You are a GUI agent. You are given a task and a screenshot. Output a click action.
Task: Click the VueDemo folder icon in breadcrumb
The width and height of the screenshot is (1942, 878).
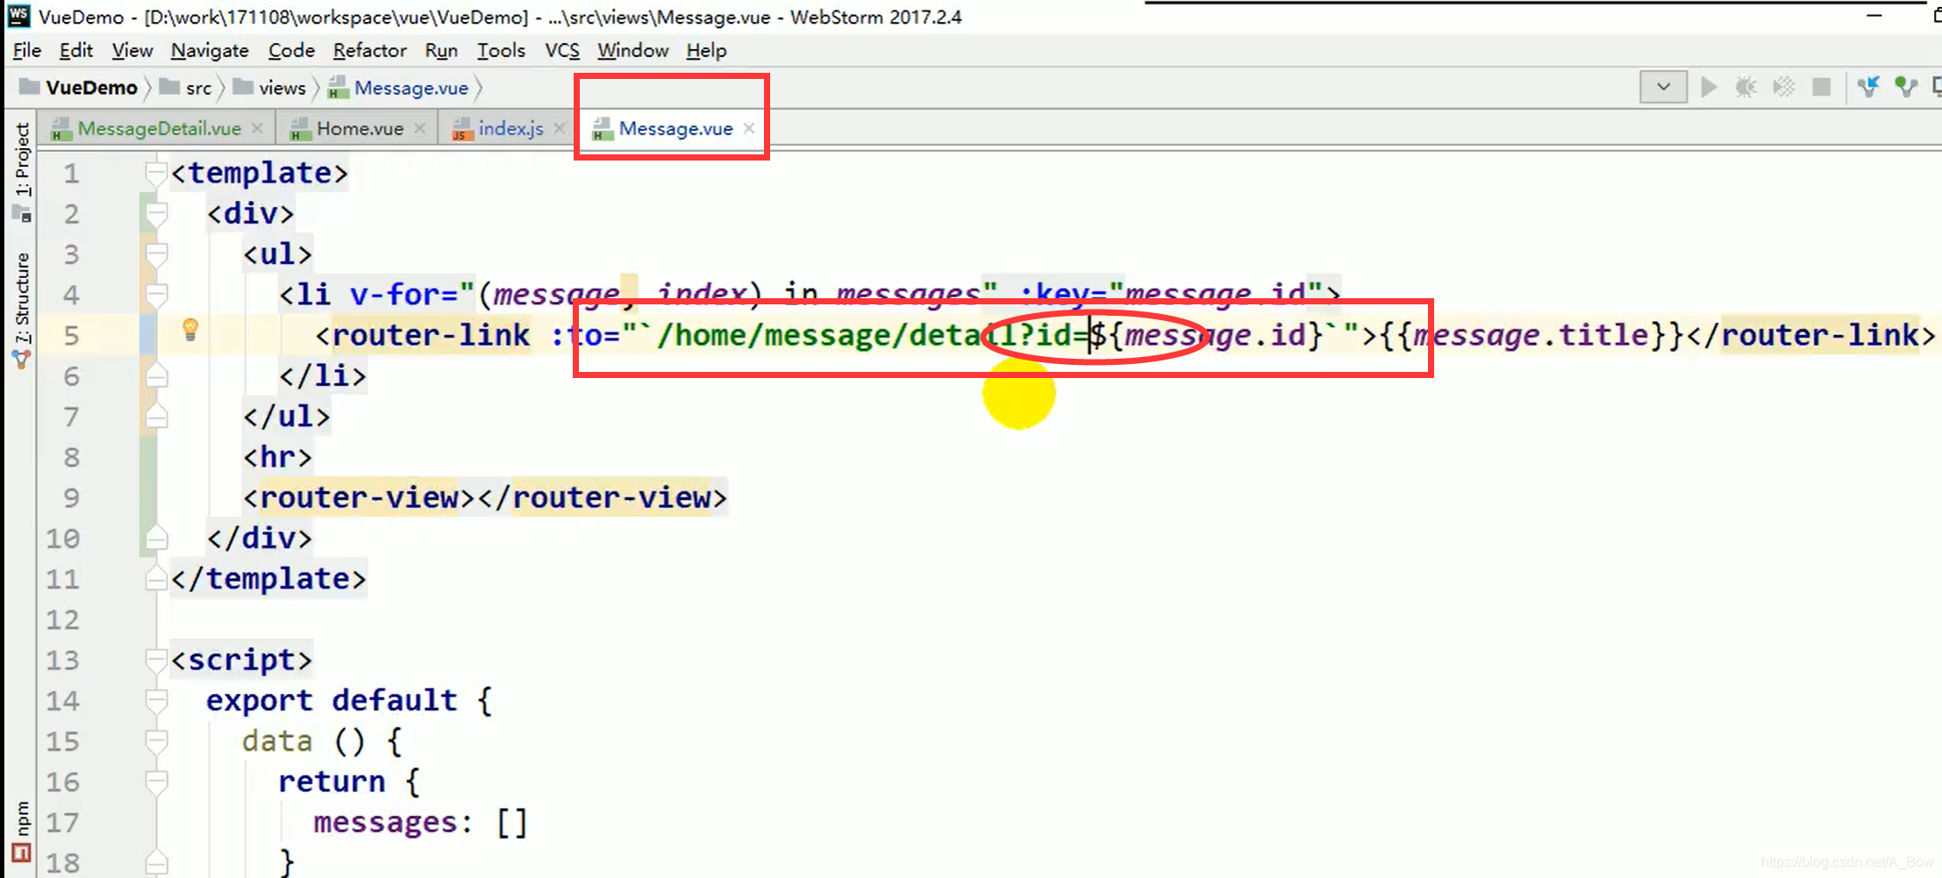[x=29, y=87]
